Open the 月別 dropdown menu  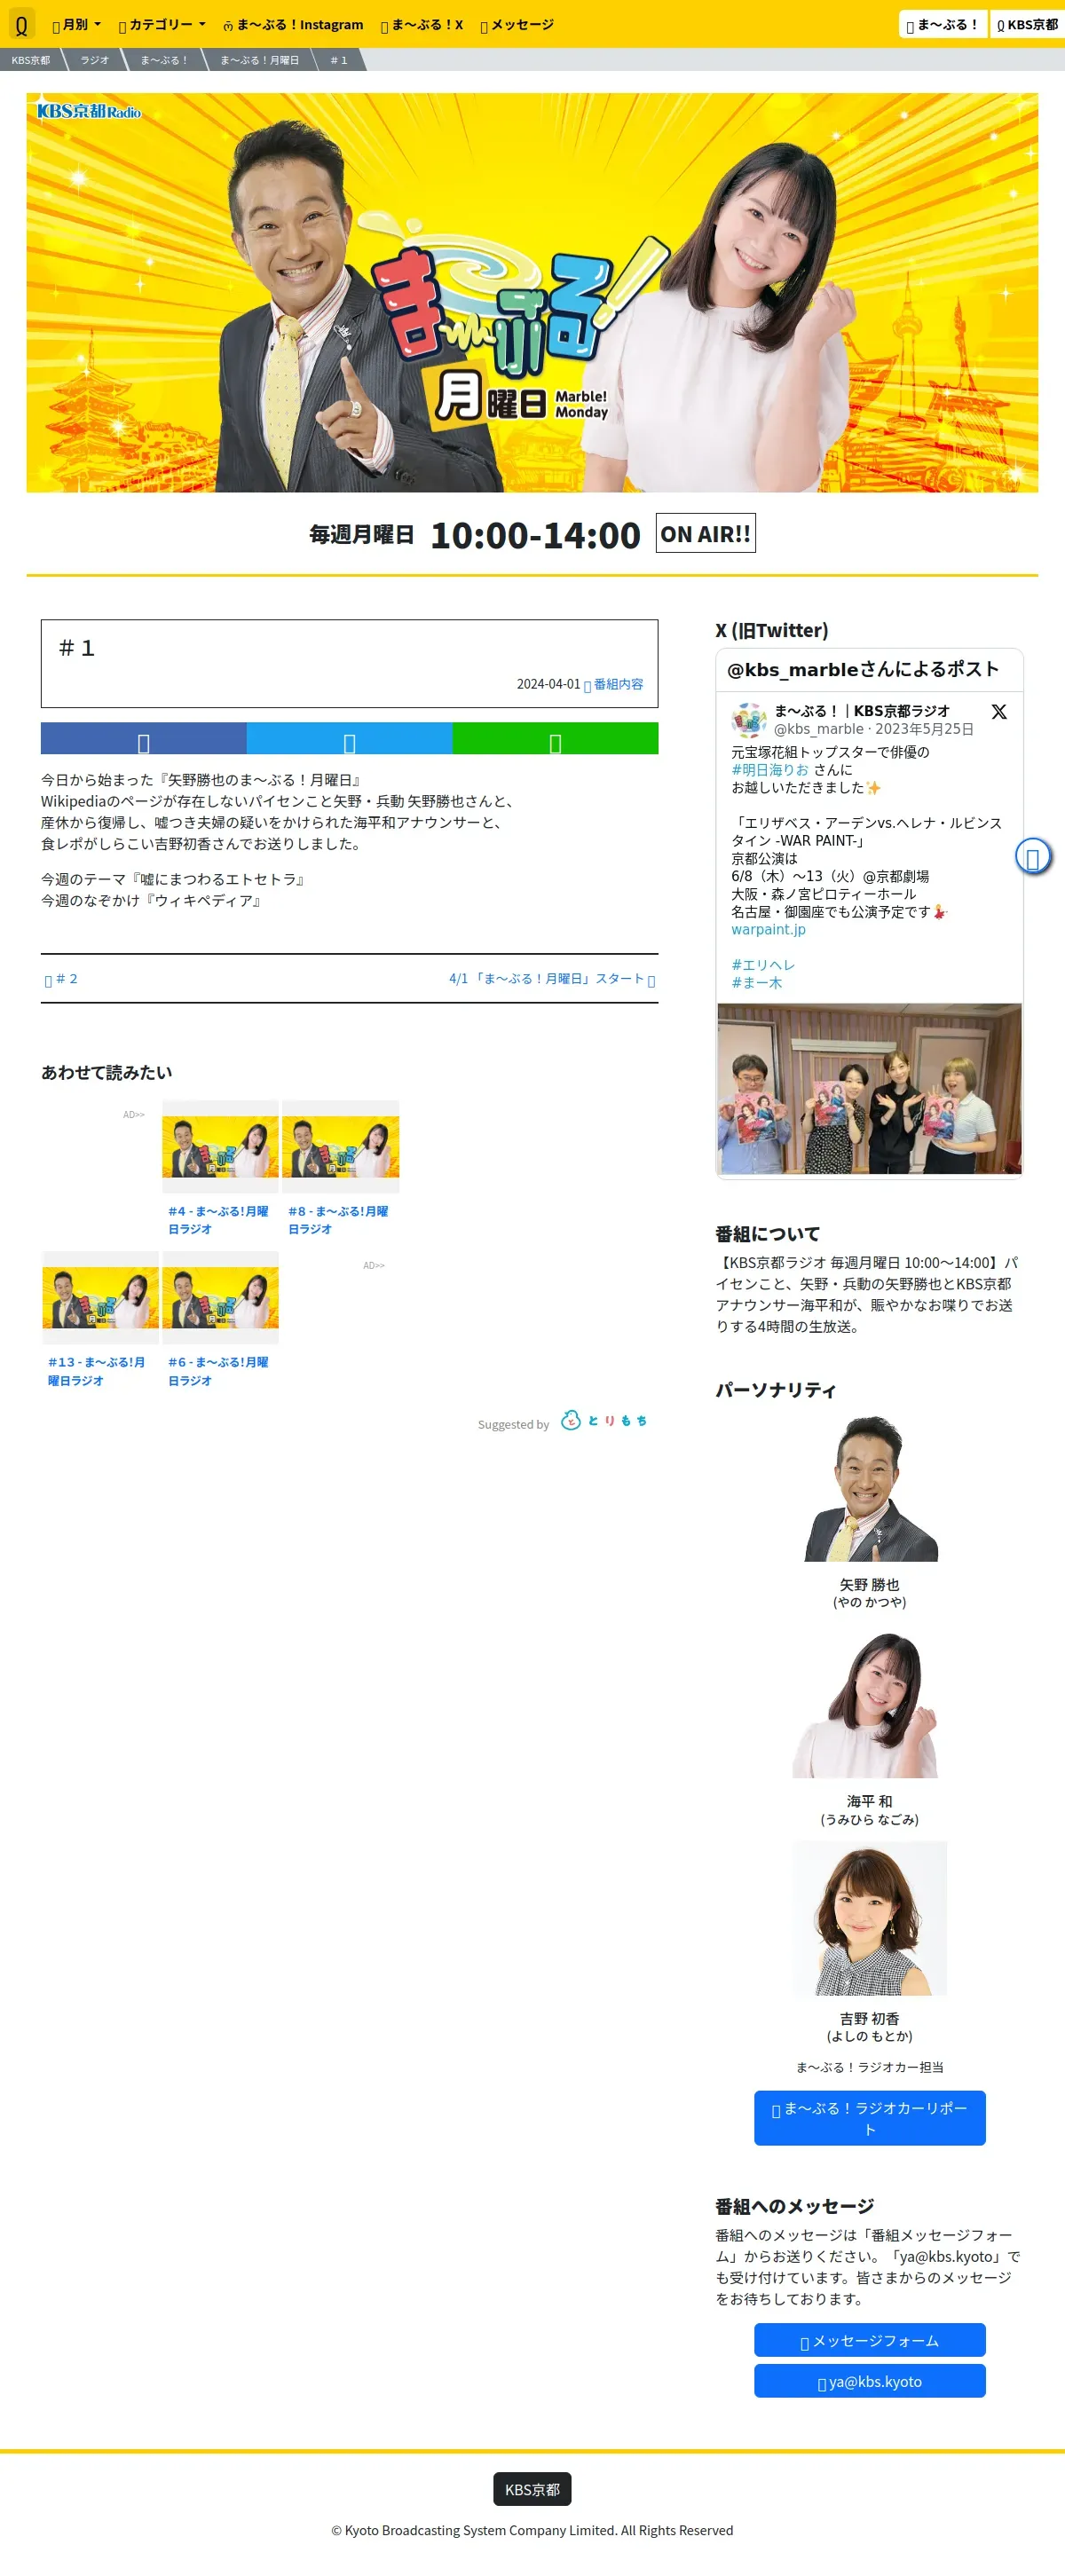[x=77, y=24]
